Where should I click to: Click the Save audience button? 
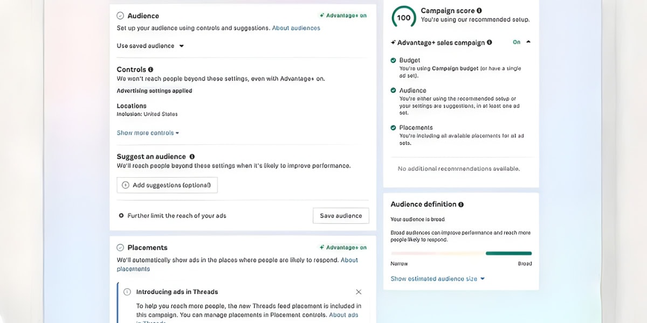click(x=341, y=216)
